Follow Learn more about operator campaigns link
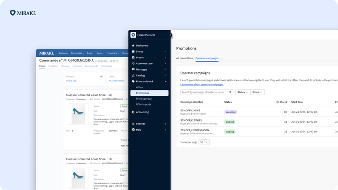Image resolution: width=338 pixels, height=190 pixels. (x=202, y=84)
